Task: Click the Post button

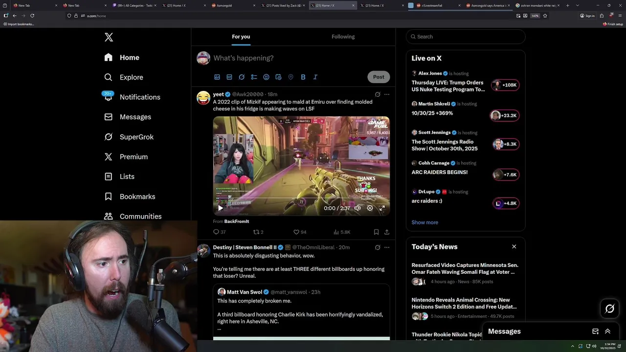Action: point(379,77)
